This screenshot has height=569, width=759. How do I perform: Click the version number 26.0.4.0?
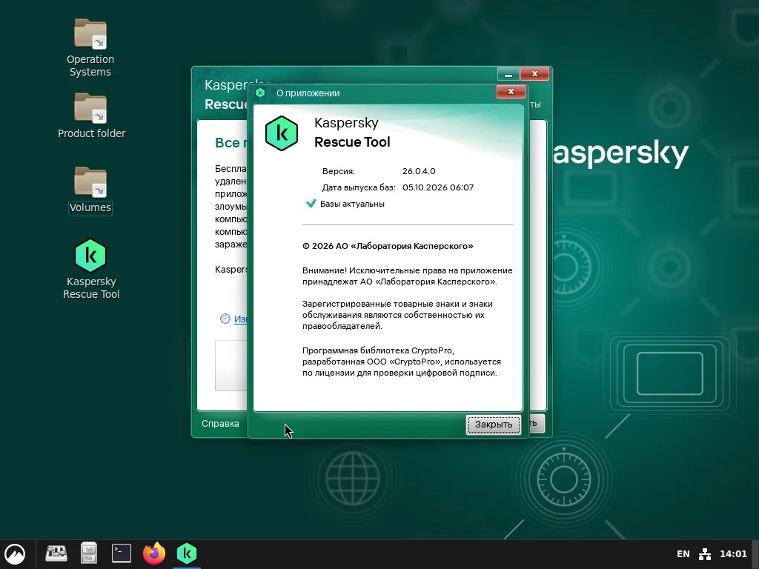pos(419,171)
